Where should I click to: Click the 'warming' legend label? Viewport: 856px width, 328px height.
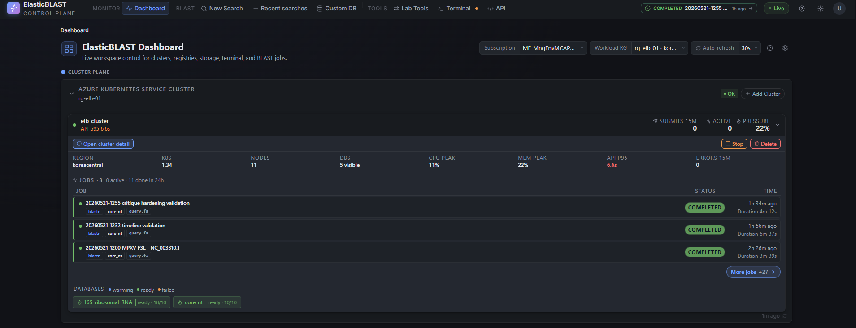[123, 290]
